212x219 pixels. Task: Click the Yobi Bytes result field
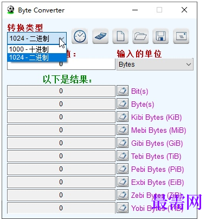61,208
